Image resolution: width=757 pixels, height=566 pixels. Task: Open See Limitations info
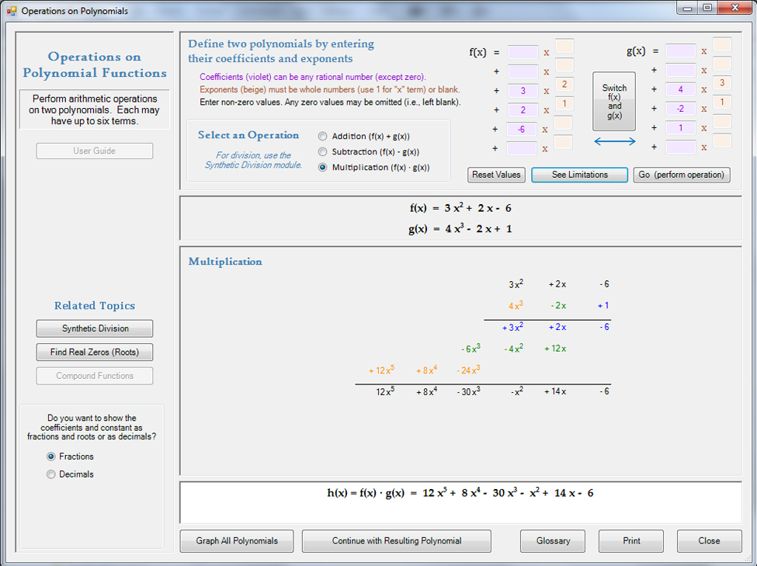click(579, 175)
